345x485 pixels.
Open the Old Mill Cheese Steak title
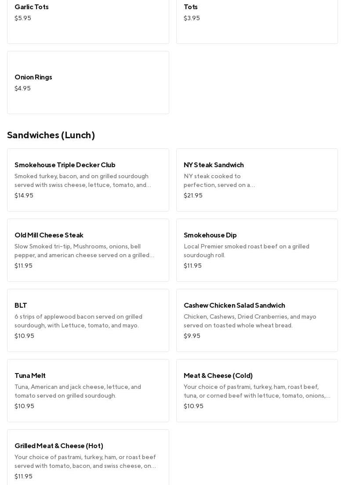point(49,235)
